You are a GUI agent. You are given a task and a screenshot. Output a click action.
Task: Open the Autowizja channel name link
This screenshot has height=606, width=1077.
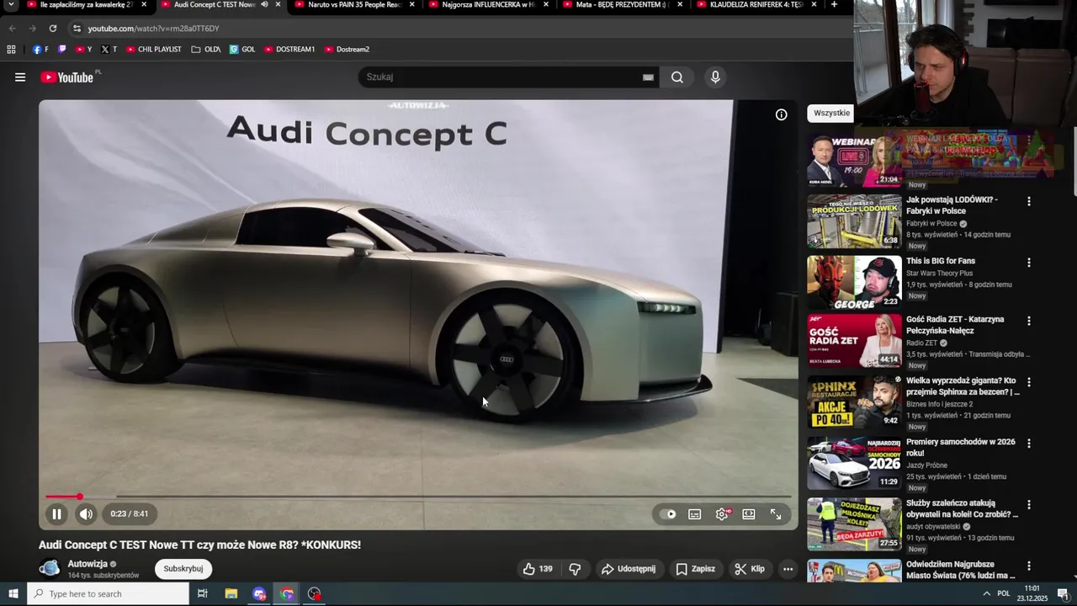tap(88, 564)
